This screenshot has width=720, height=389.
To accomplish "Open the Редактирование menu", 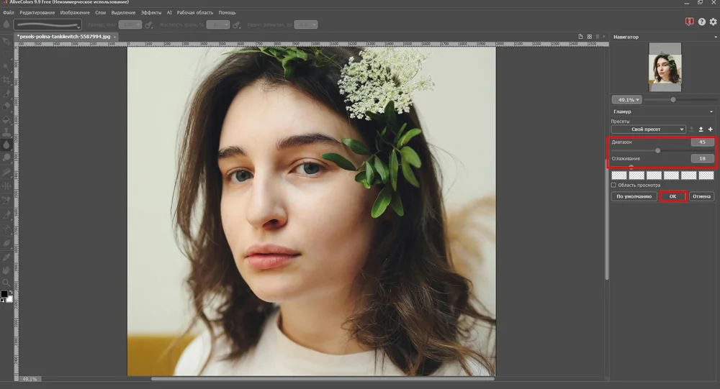I will pos(37,13).
